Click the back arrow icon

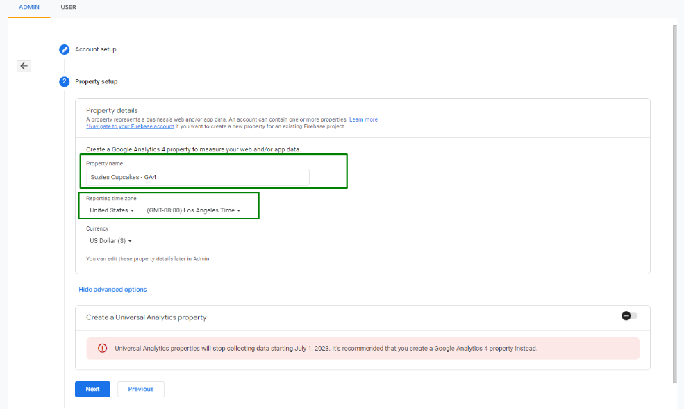[x=24, y=66]
